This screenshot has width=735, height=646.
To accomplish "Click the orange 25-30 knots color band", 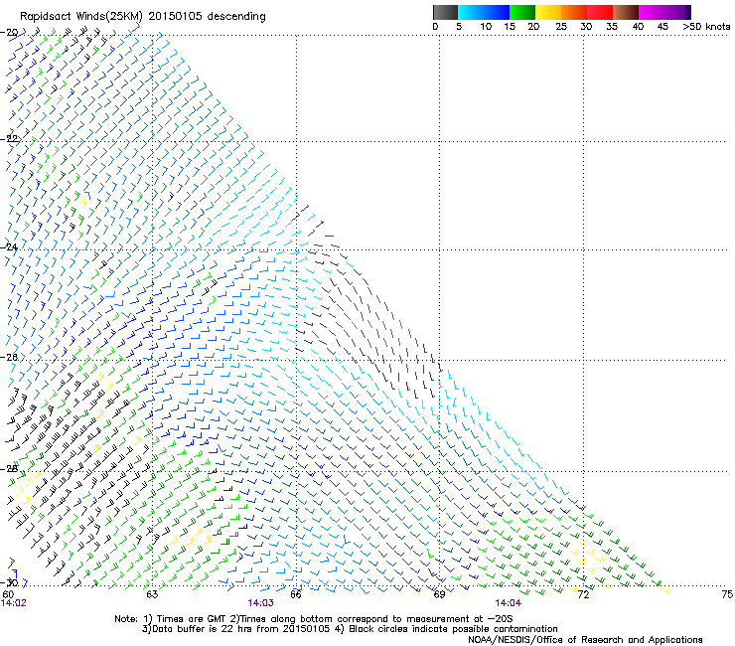I will (x=574, y=12).
